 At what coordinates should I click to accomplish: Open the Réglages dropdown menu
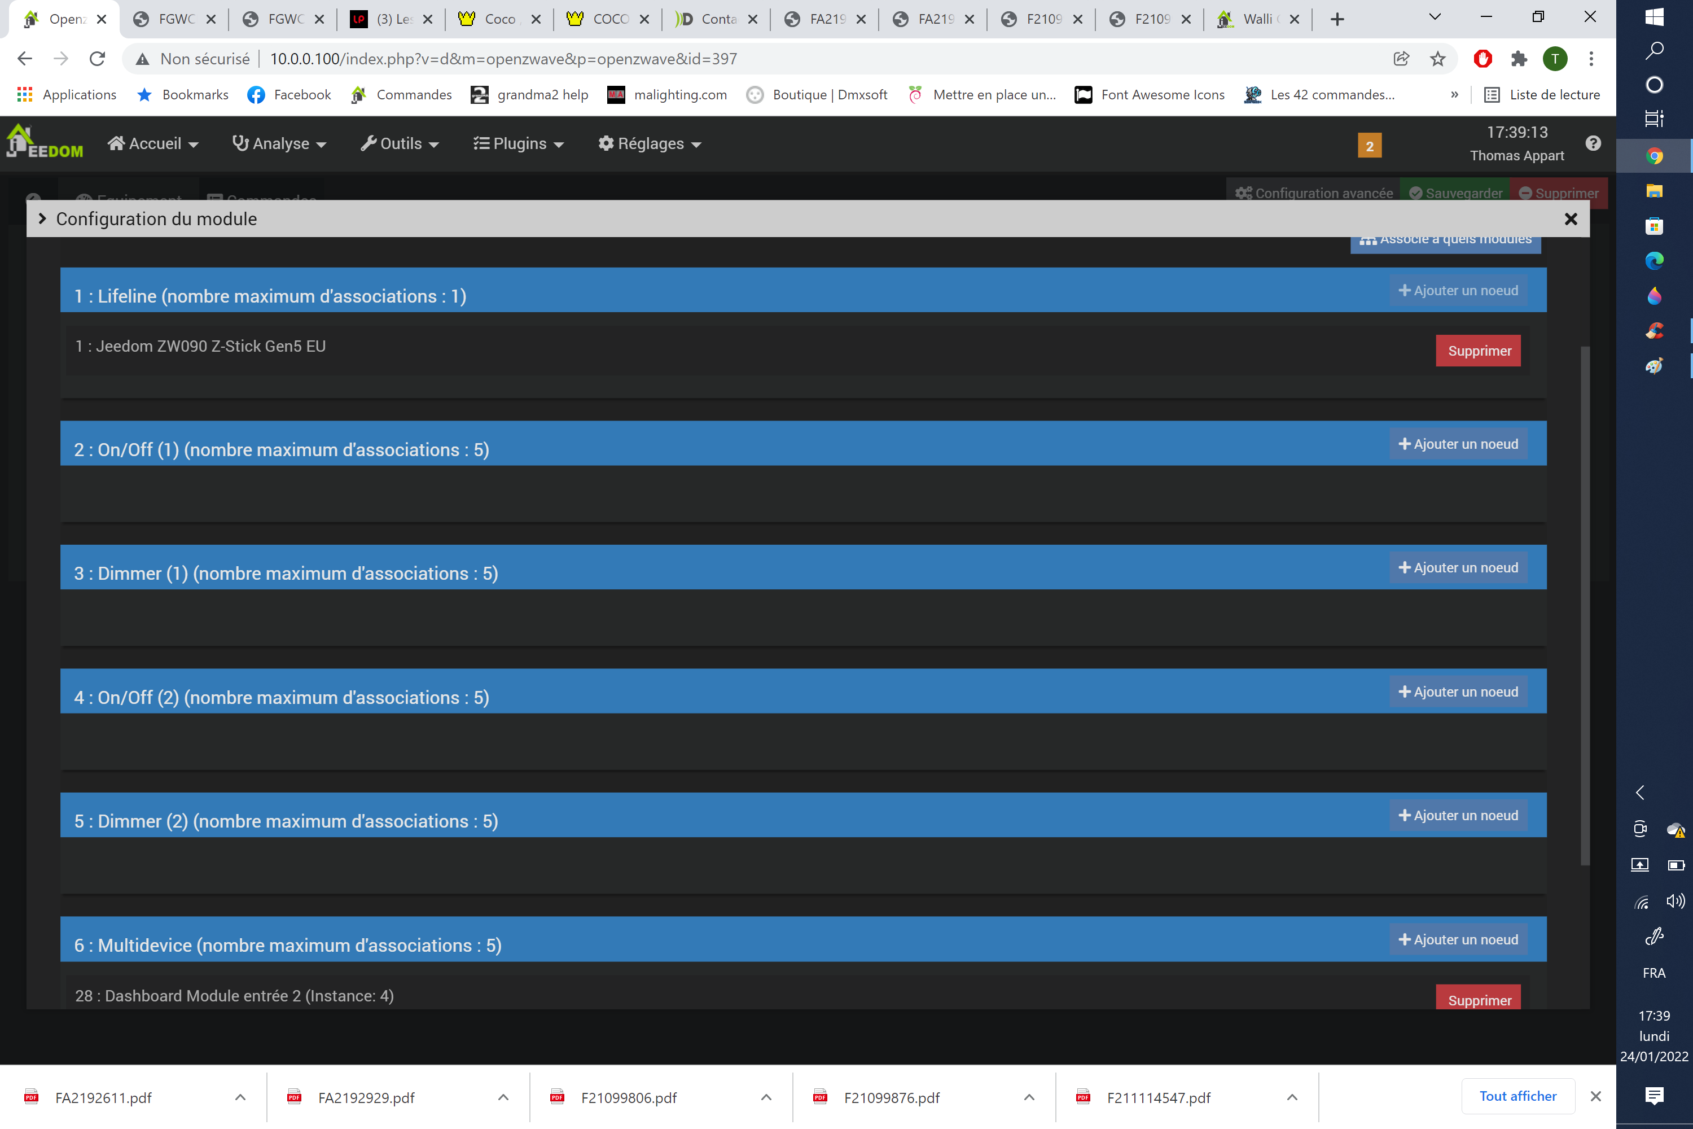pyautogui.click(x=650, y=144)
